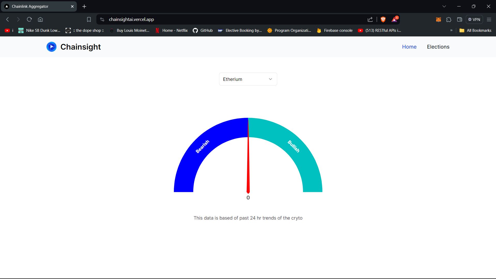Open the MetaMask fox extension
This screenshot has height=279, width=496.
[x=438, y=19]
